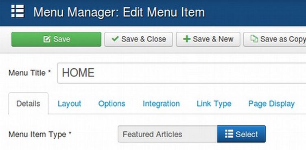The width and height of the screenshot is (306, 150).
Task: Choose Save & Close
Action: tap(139, 39)
